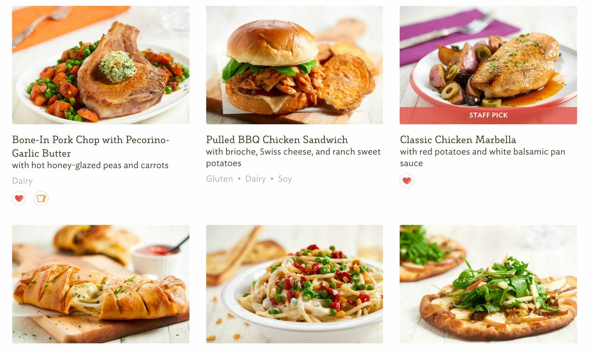591x351 pixels.
Task: Click the hot honey-glazed peas and carrots subtitle
Action: tap(90, 165)
